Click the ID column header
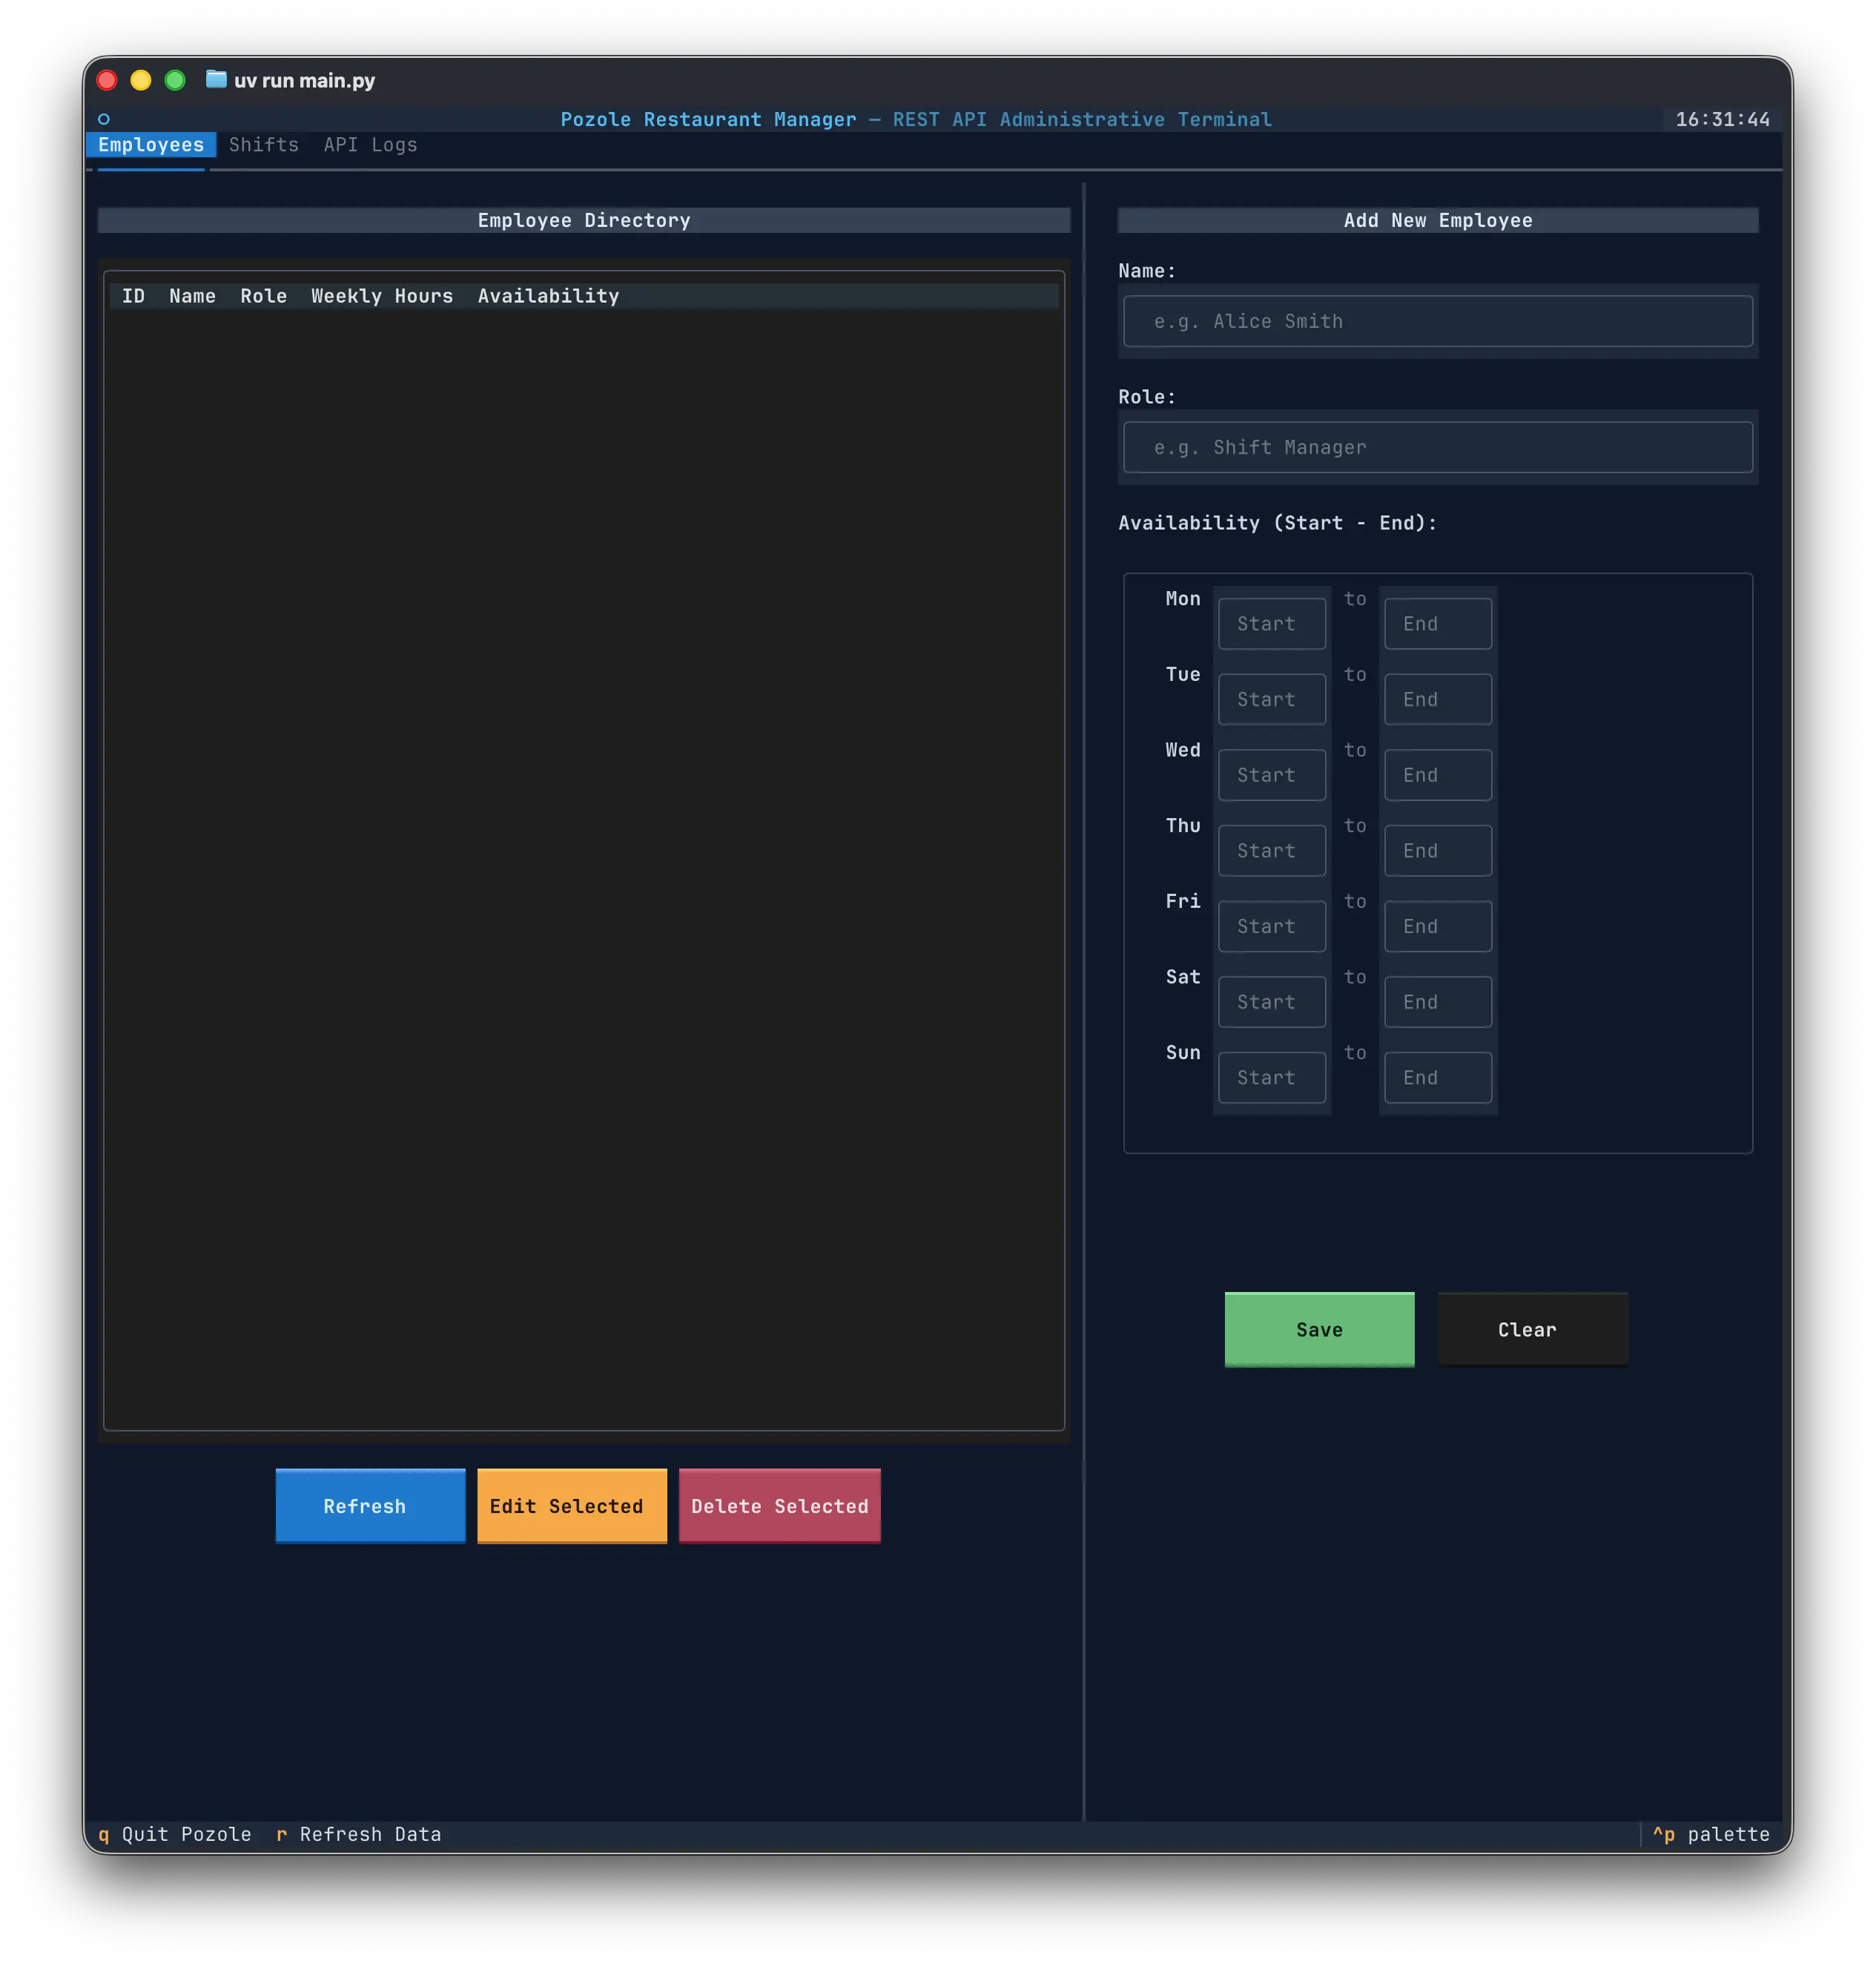The width and height of the screenshot is (1876, 1964). pos(133,296)
